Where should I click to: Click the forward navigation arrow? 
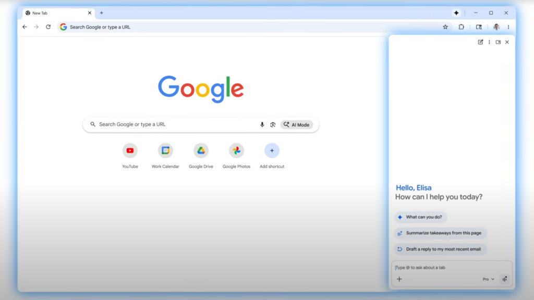[x=36, y=27]
